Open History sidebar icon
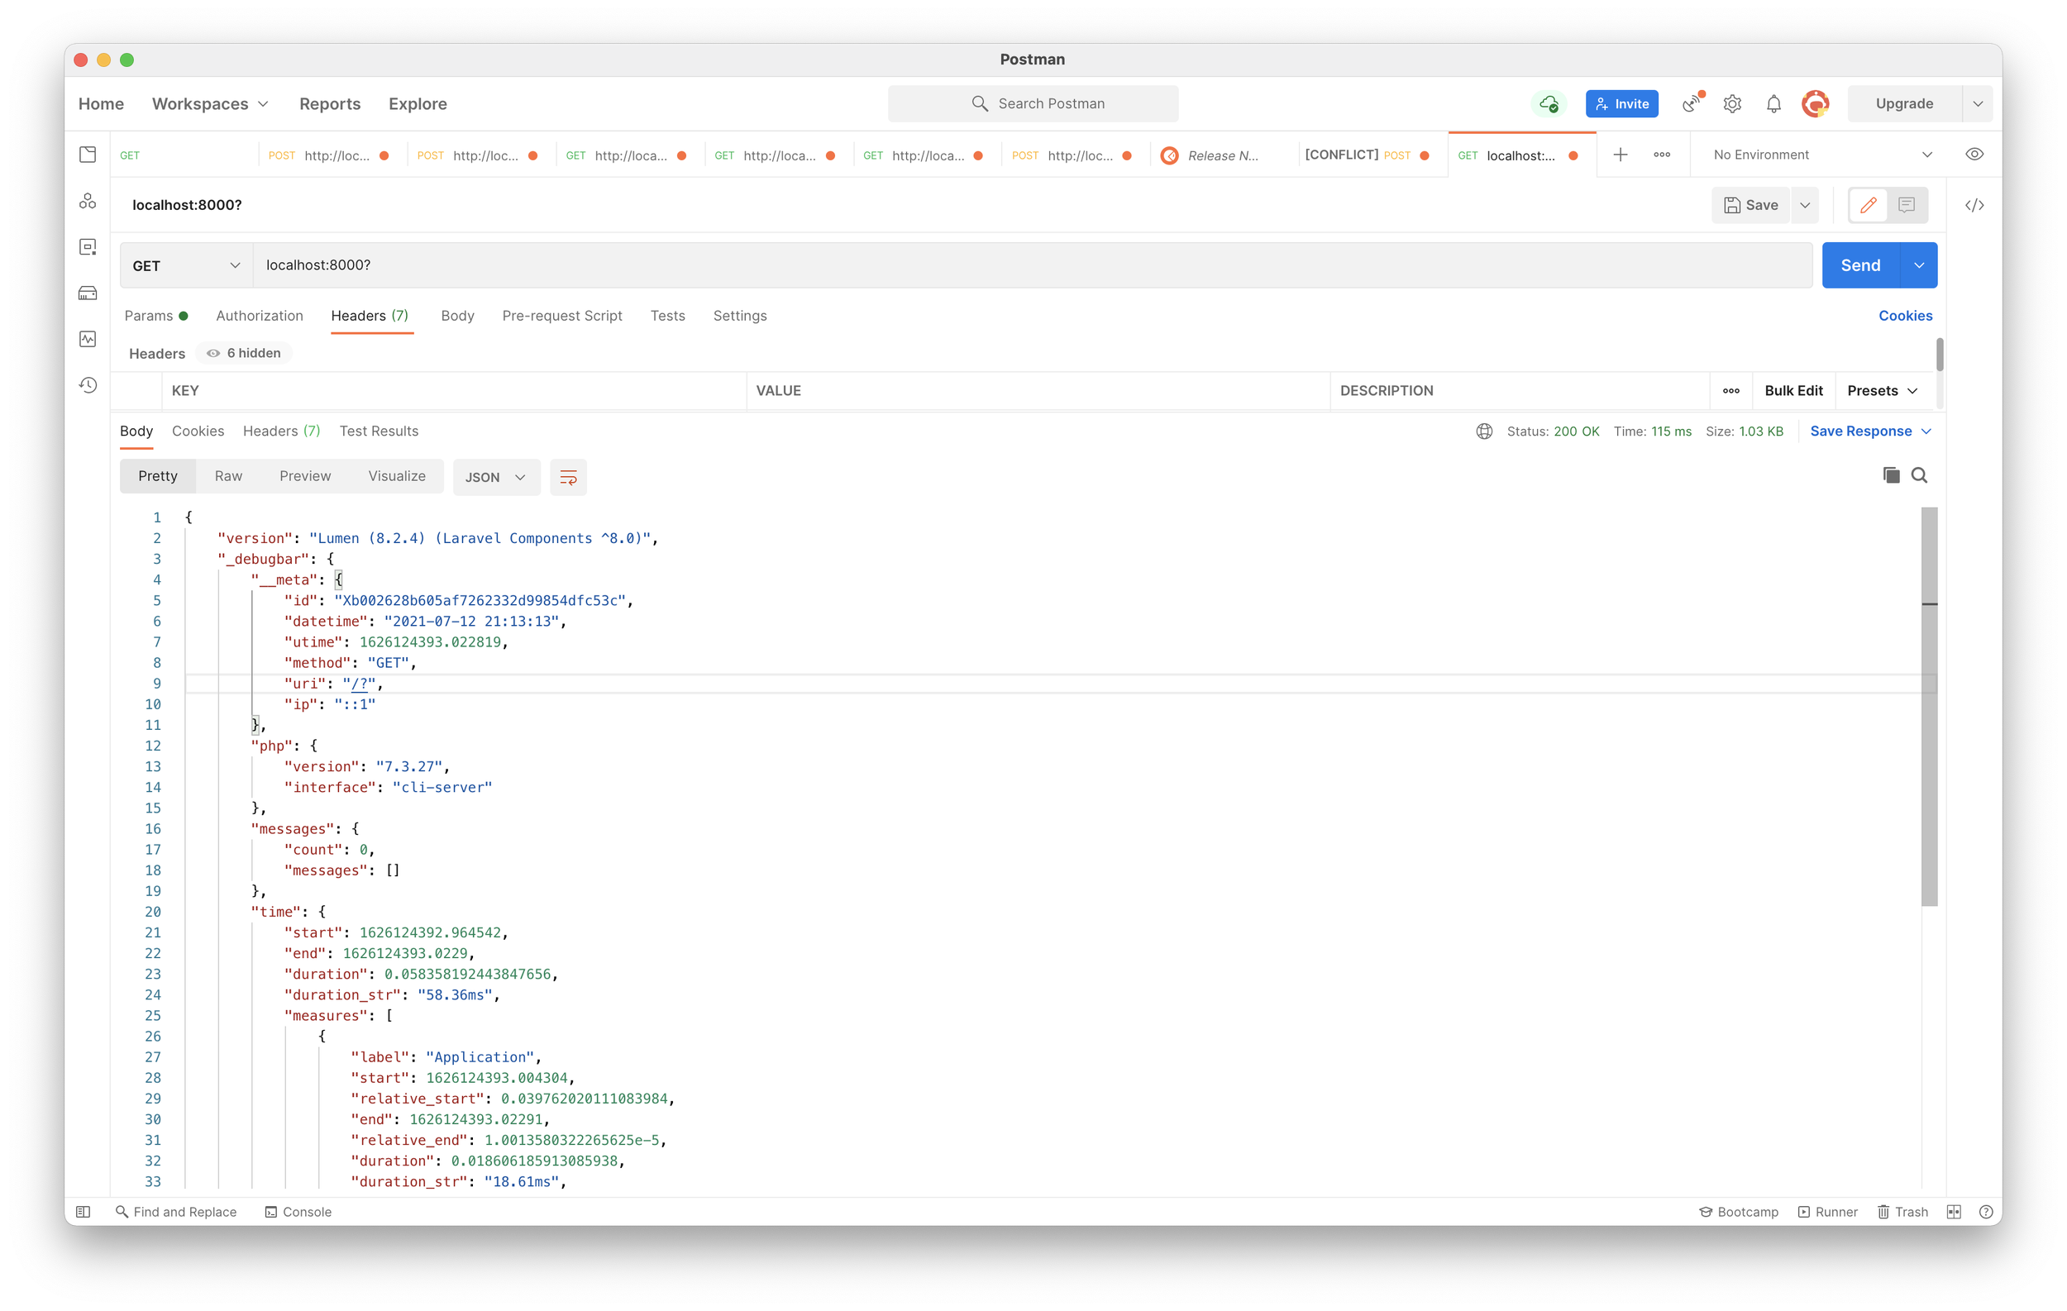2067x1311 pixels. point(88,385)
